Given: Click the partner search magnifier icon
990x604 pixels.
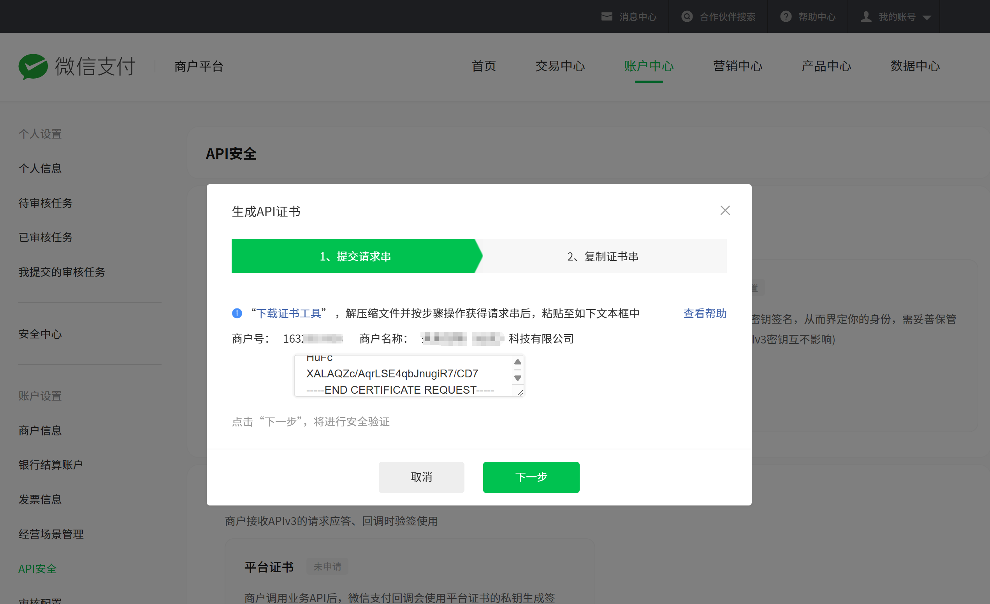Looking at the screenshot, I should pyautogui.click(x=687, y=16).
